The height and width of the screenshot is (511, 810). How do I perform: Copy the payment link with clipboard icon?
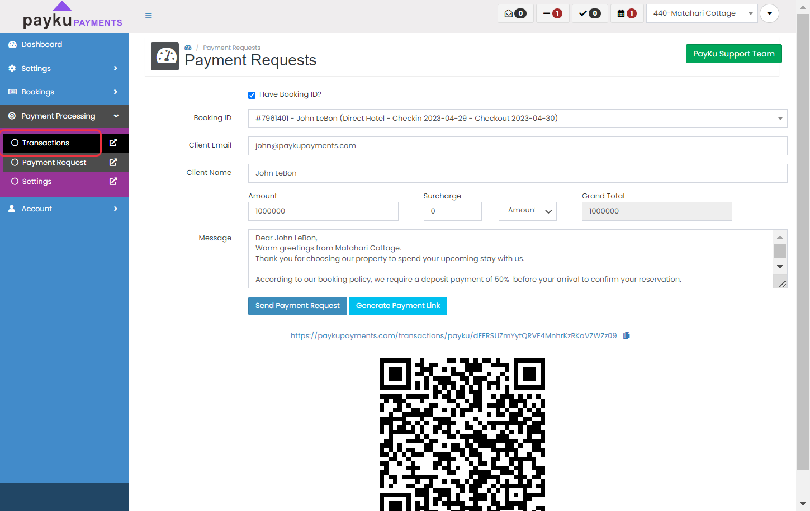[627, 335]
